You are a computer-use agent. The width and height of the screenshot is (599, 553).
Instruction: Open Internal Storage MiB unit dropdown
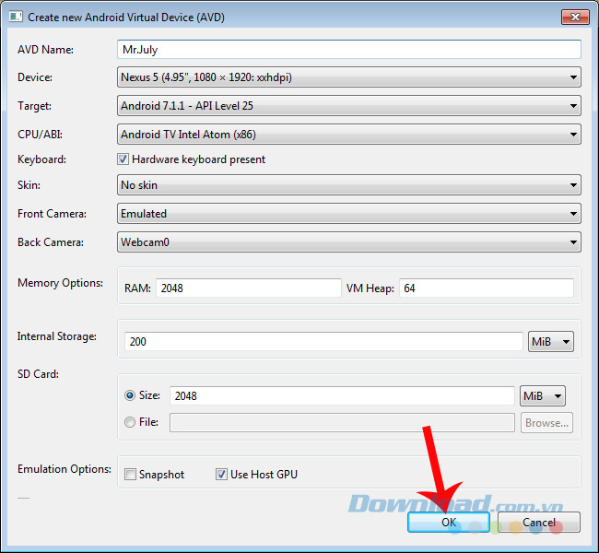point(550,341)
